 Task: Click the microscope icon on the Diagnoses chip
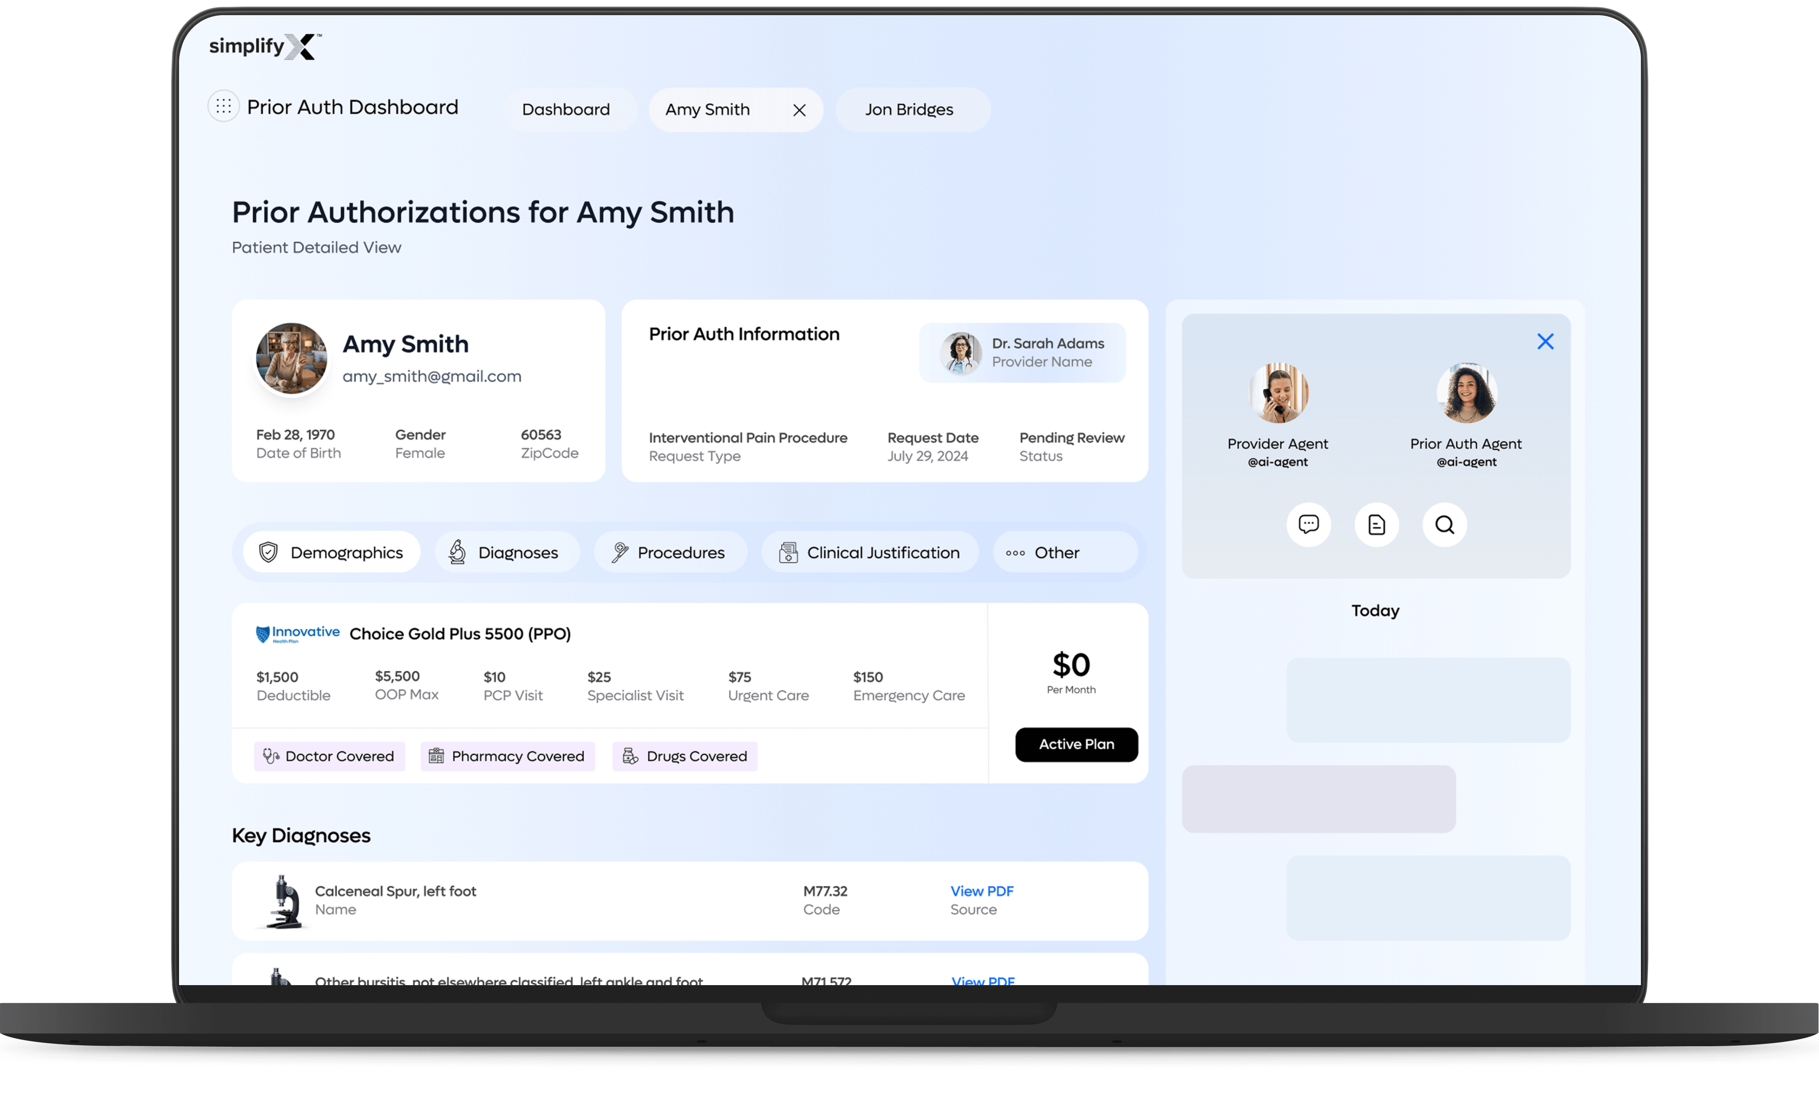point(458,552)
